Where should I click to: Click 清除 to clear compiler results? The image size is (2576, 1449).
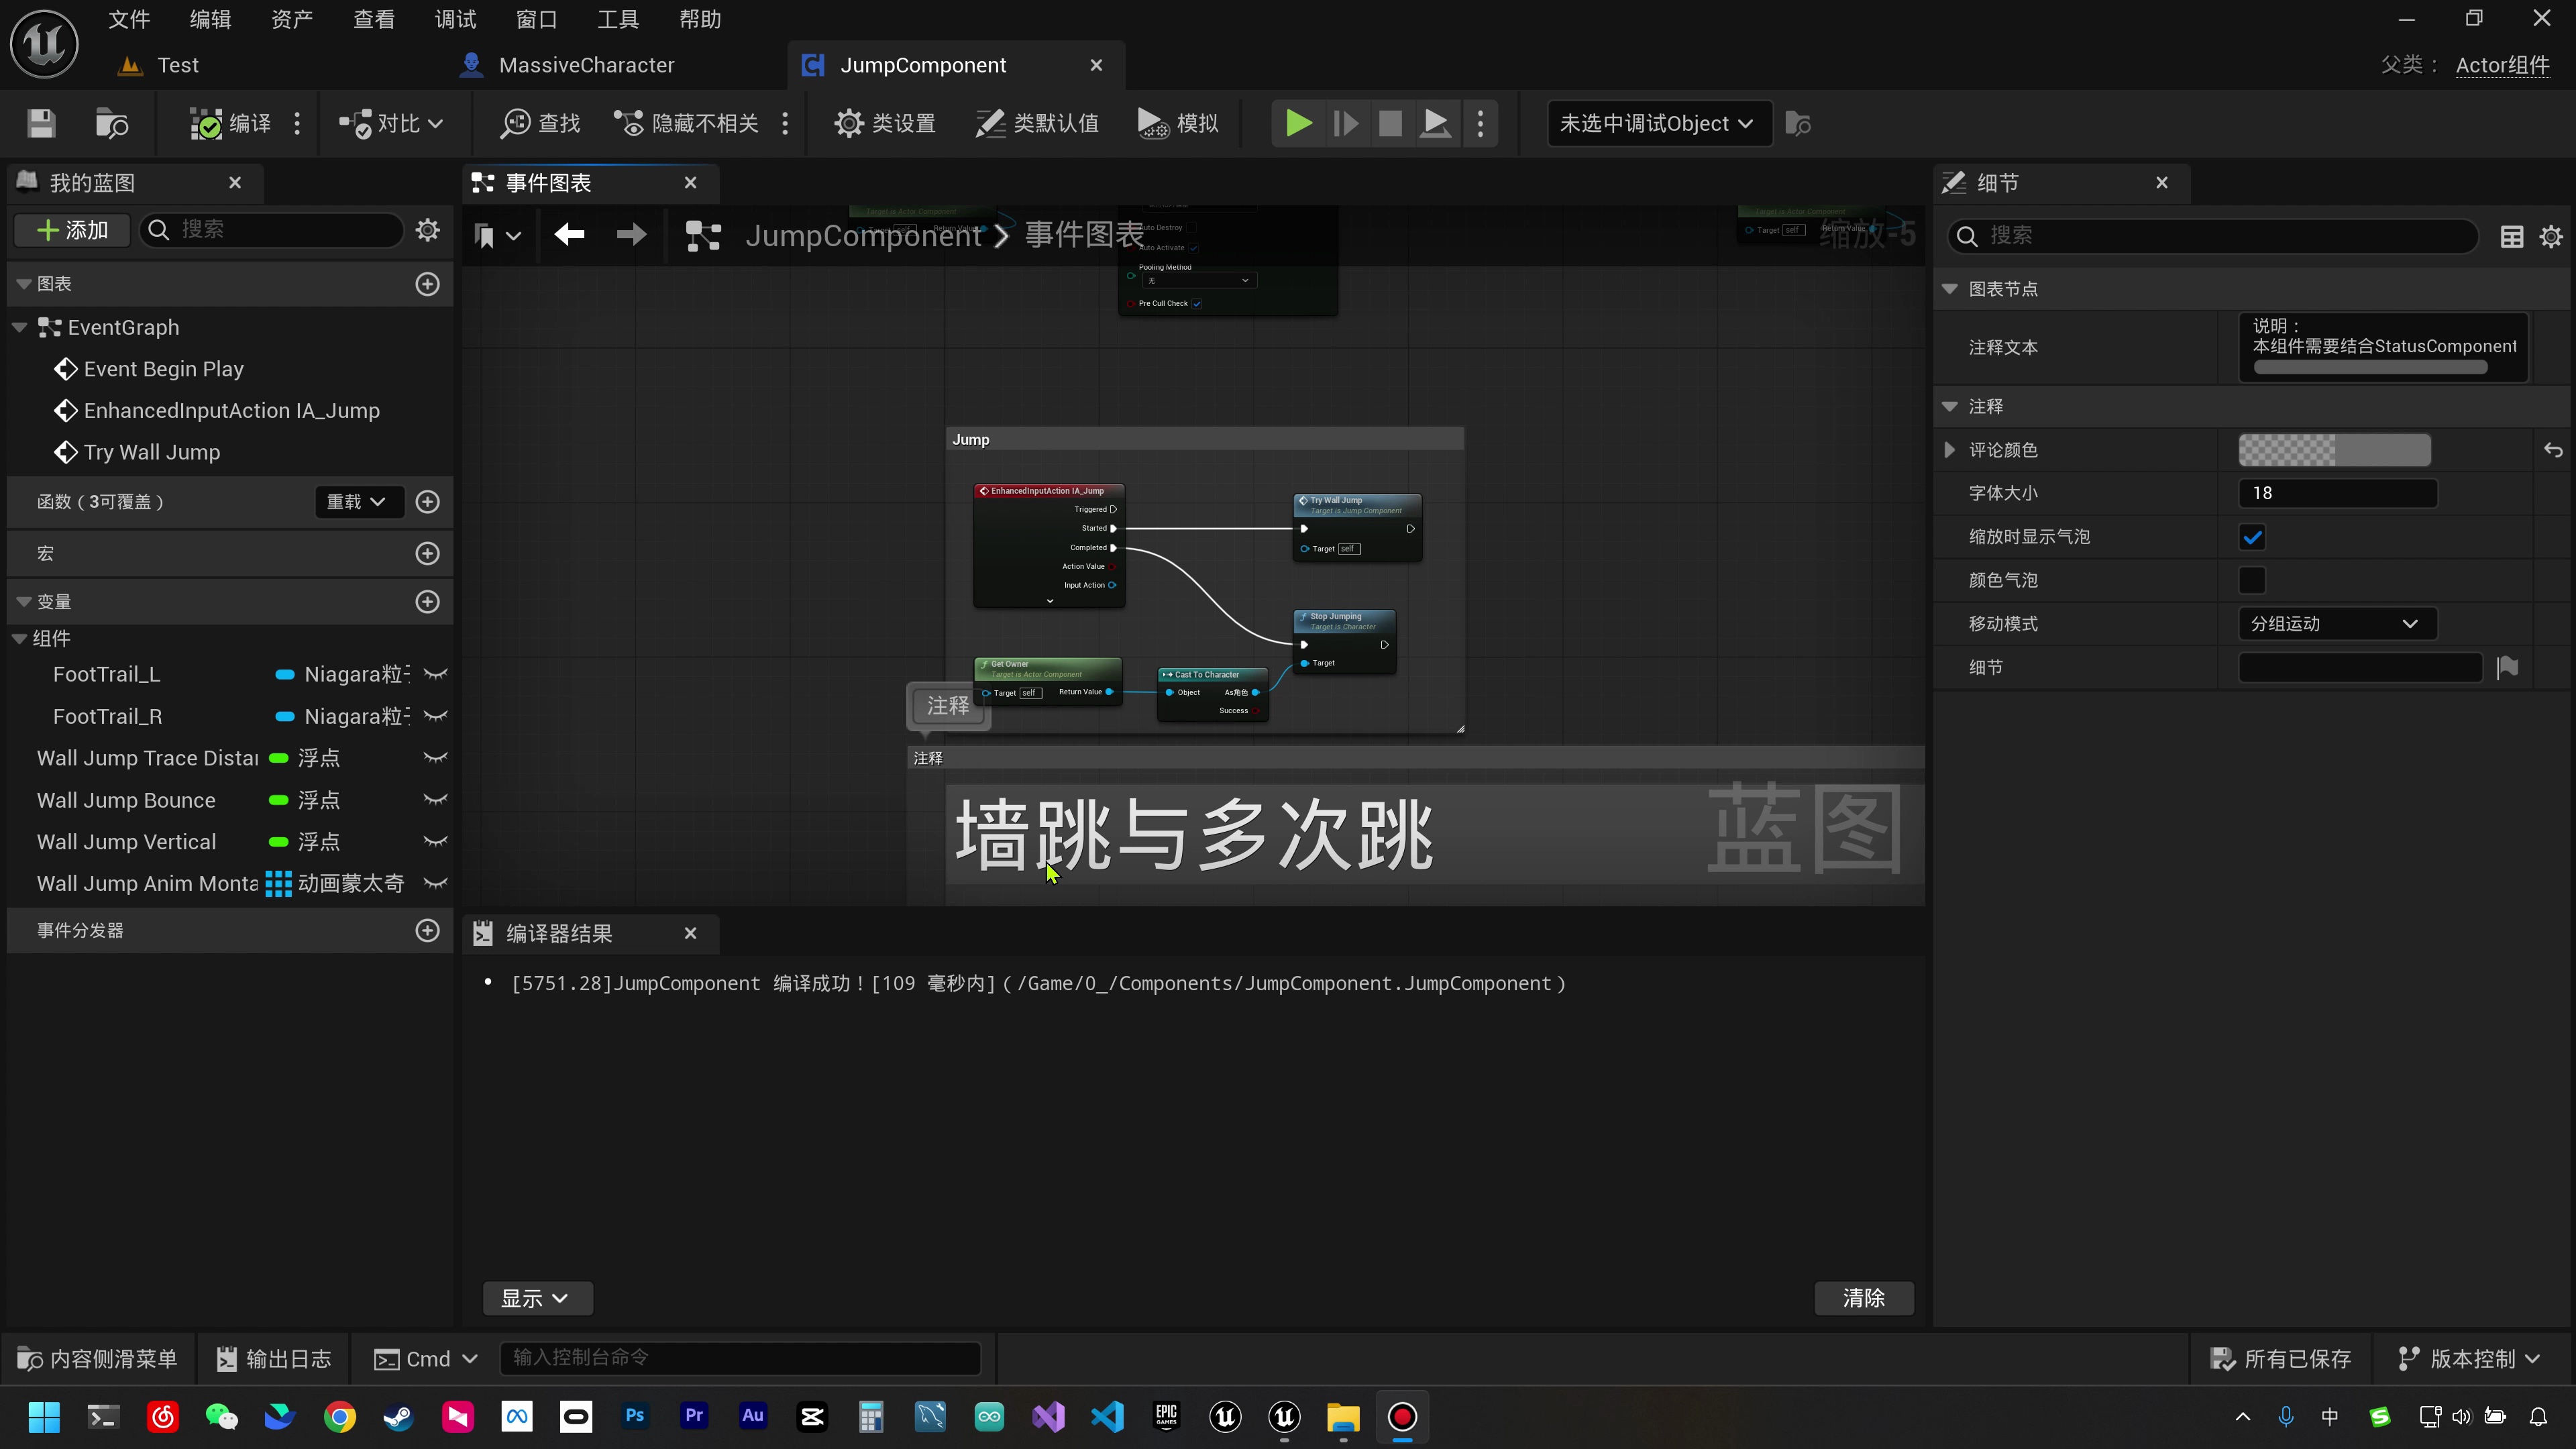(x=1864, y=1298)
